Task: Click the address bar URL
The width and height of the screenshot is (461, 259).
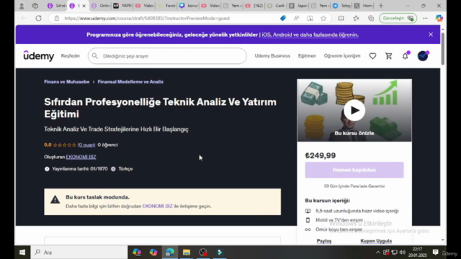Action: (147, 18)
